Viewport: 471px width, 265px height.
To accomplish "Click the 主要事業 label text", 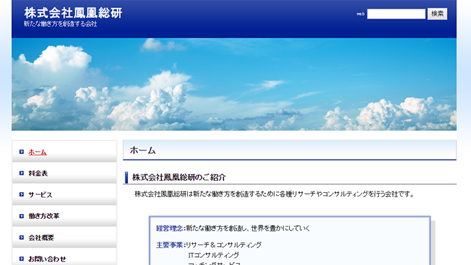I will (x=170, y=245).
